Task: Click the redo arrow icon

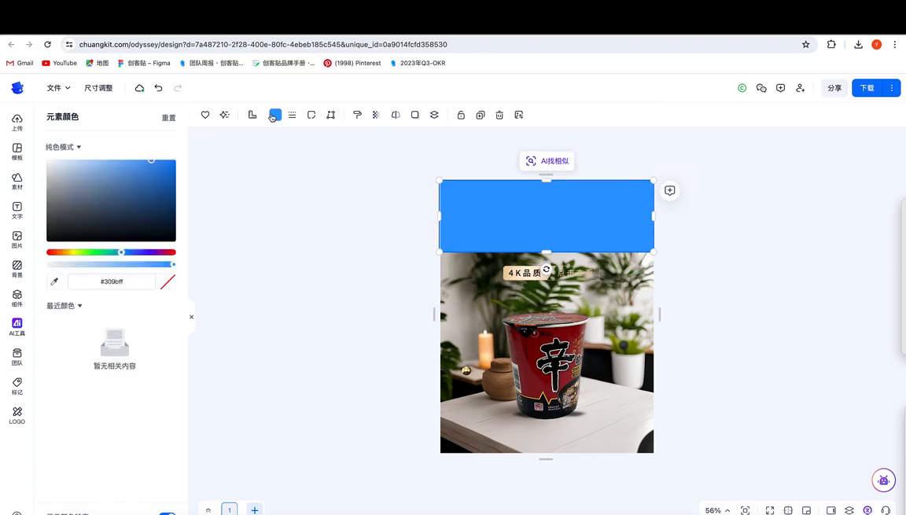Action: coord(178,88)
